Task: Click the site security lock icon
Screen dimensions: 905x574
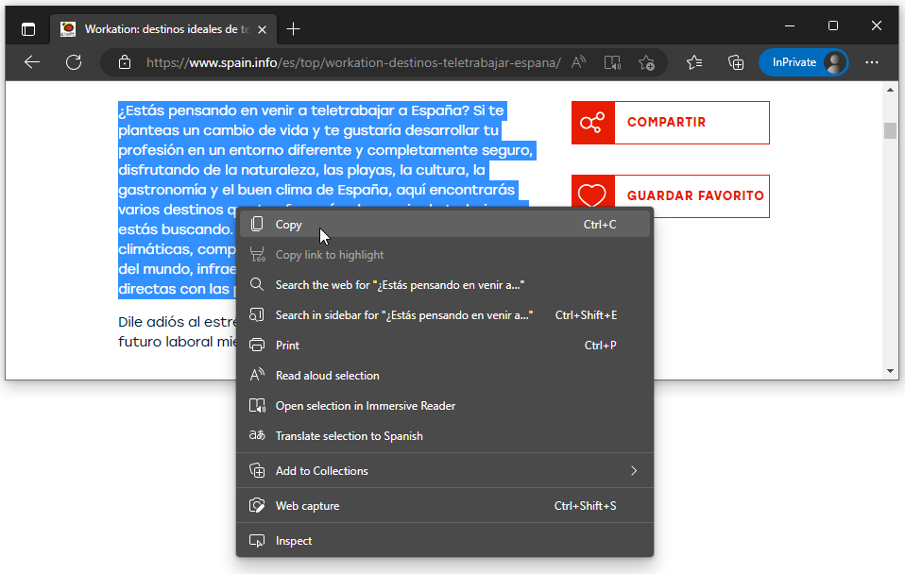Action: pyautogui.click(x=124, y=61)
